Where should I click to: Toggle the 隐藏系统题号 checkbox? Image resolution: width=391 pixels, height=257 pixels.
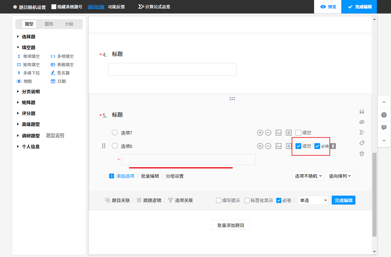(54, 7)
